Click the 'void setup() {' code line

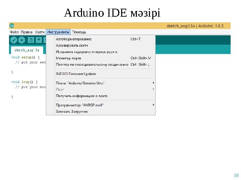(25, 57)
